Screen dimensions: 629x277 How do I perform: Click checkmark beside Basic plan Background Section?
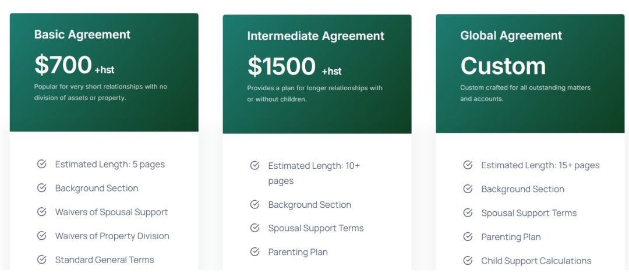click(x=42, y=188)
